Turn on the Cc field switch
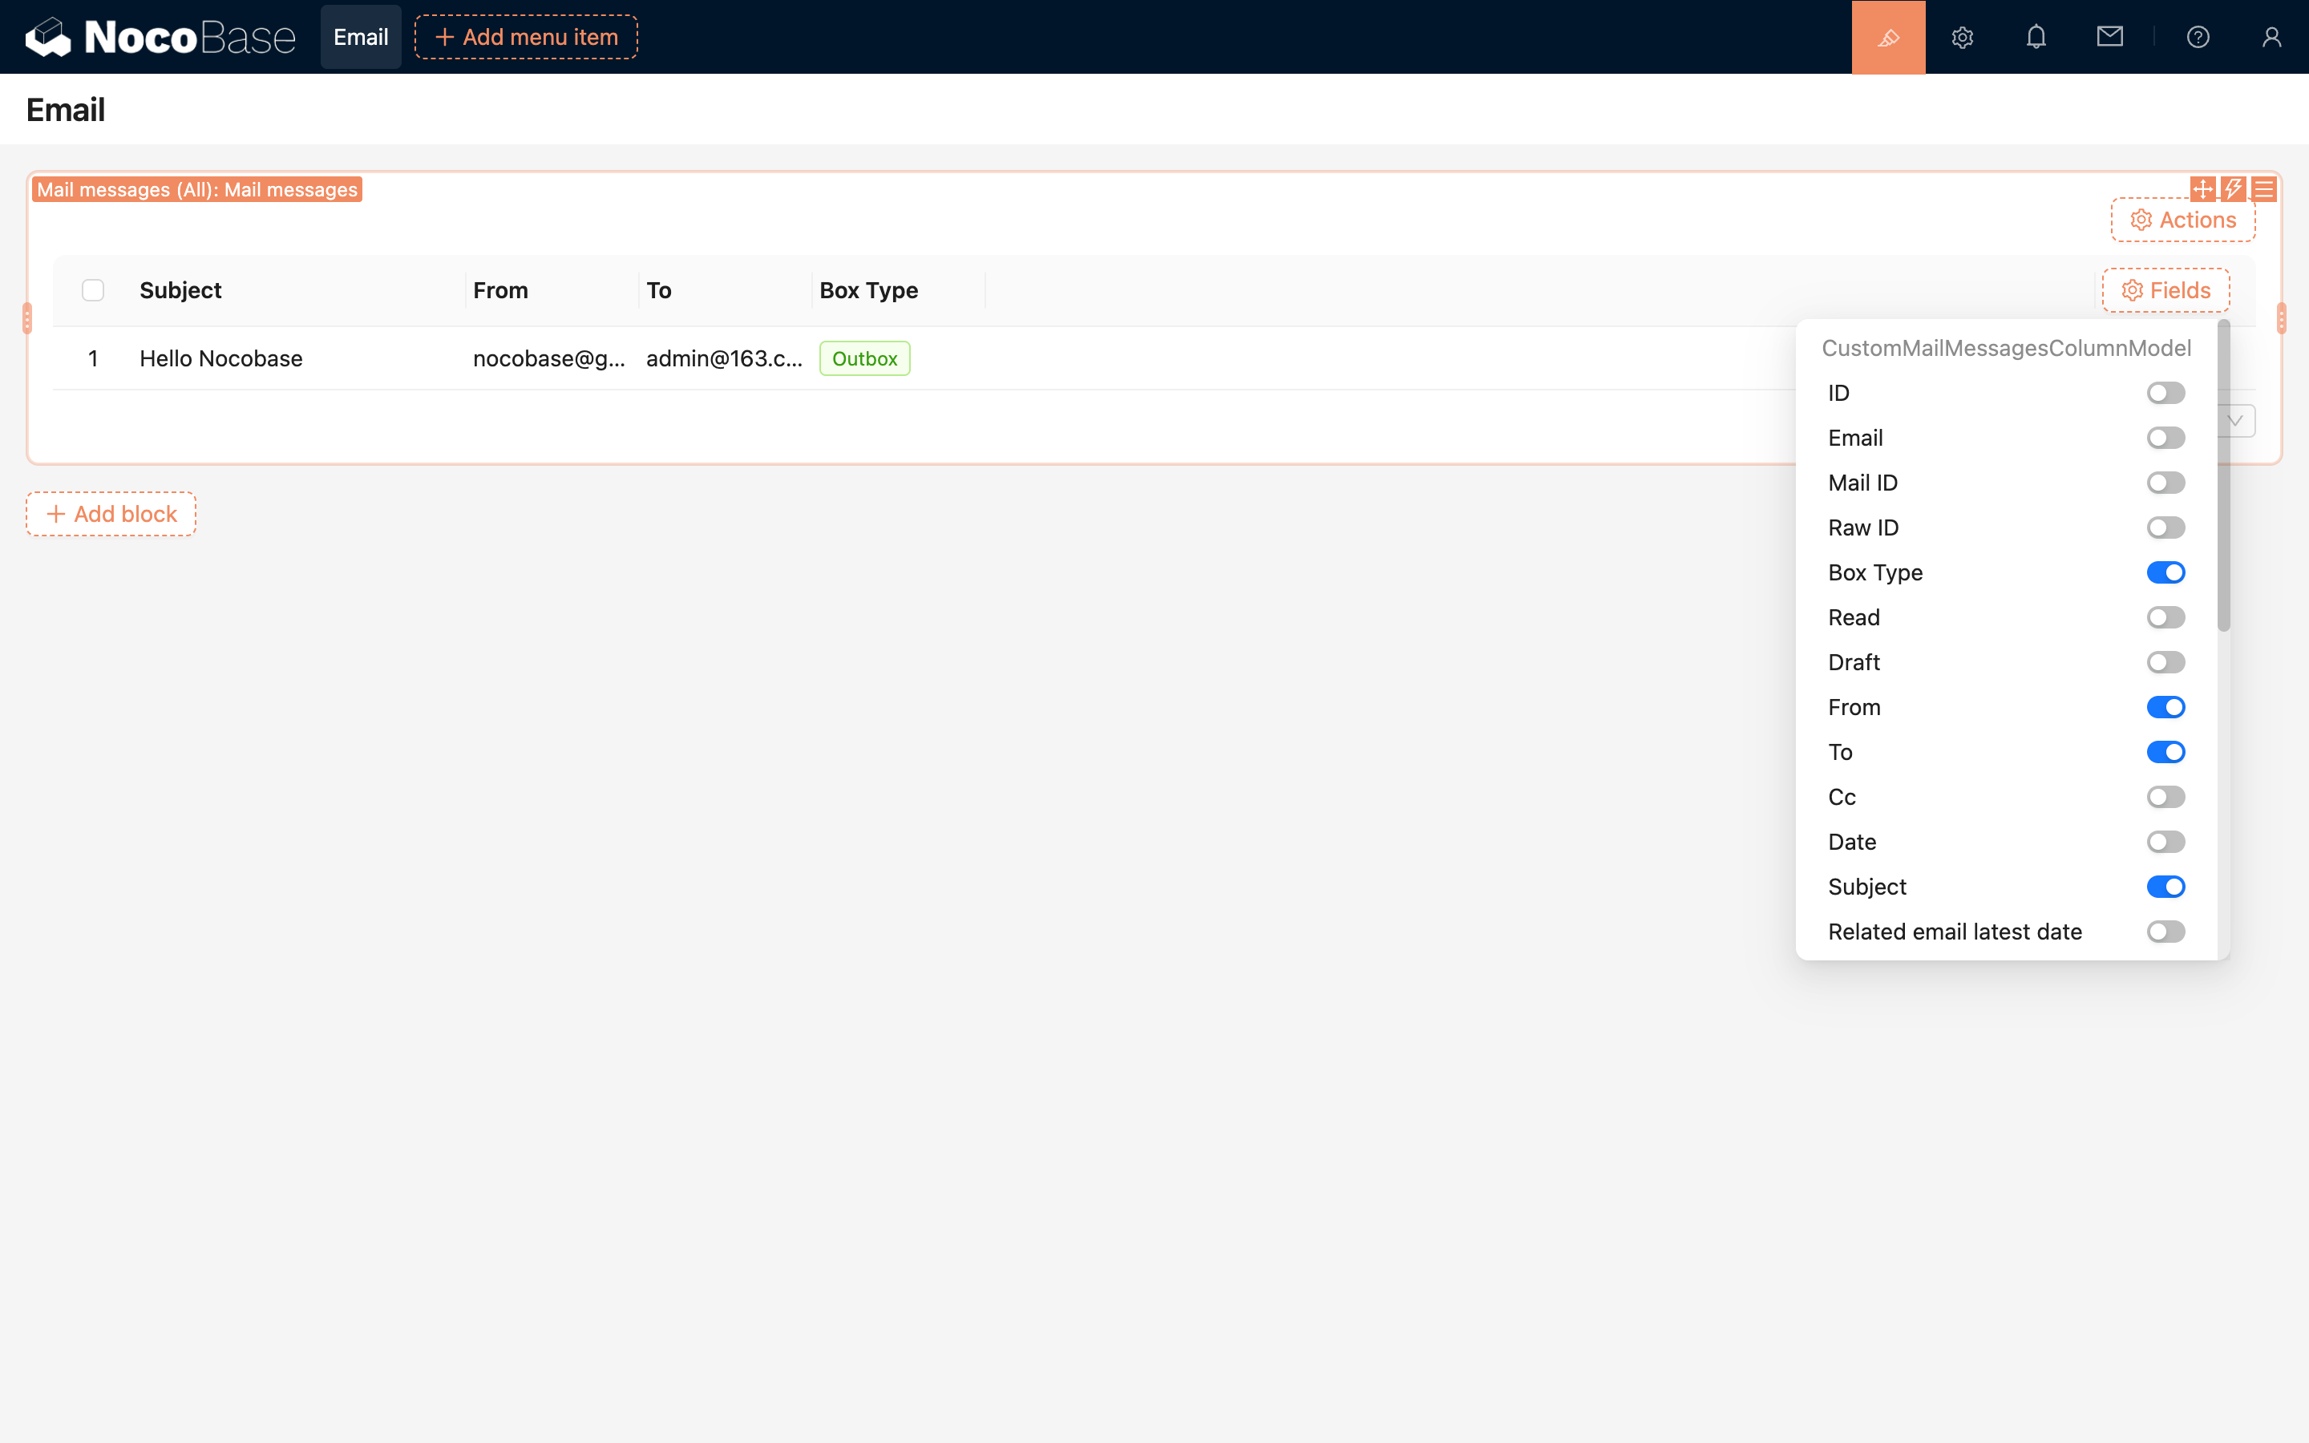This screenshot has width=2309, height=1443. click(x=2165, y=797)
